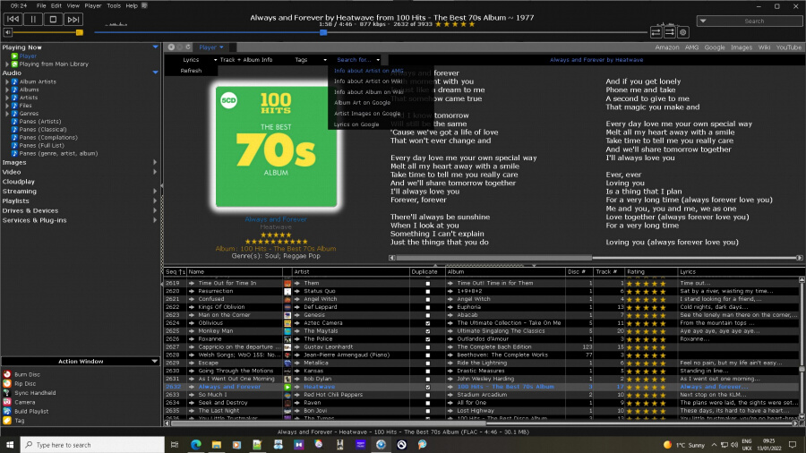The width and height of the screenshot is (806, 453).
Task: Toggle Duplicate checkbox for Confused row
Action: (x=428, y=299)
